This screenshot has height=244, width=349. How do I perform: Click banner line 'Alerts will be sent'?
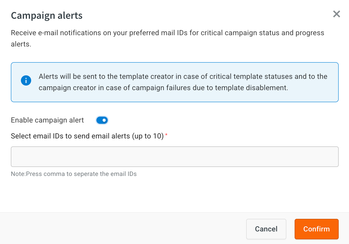point(183,77)
